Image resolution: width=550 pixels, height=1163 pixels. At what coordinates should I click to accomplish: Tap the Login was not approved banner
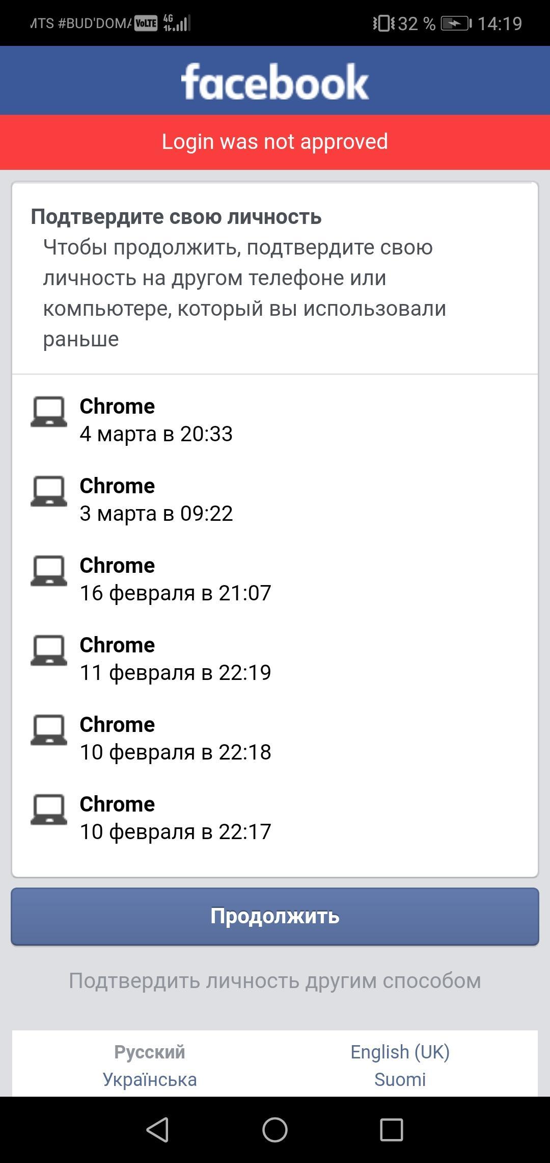point(275,142)
